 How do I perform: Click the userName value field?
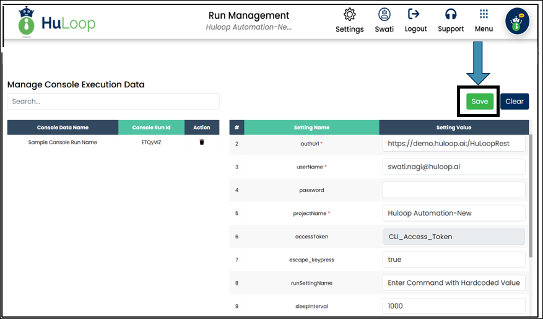(453, 167)
